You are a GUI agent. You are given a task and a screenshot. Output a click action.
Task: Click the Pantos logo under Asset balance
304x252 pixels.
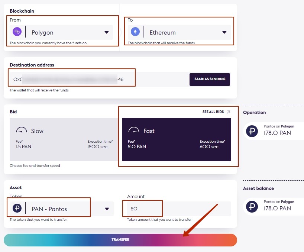point(252,207)
